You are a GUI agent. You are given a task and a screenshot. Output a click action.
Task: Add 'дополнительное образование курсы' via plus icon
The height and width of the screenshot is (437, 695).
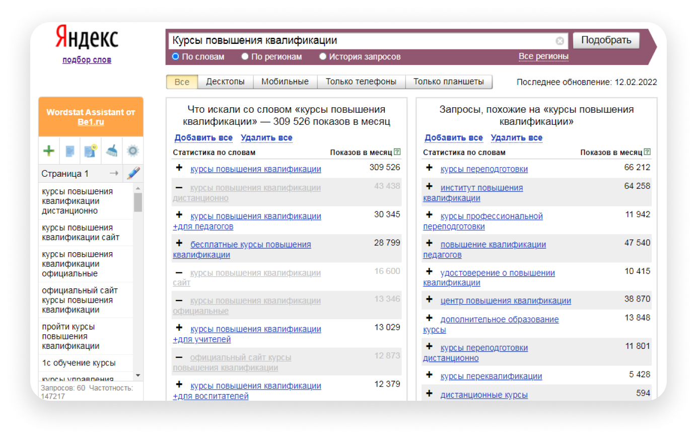click(x=429, y=319)
